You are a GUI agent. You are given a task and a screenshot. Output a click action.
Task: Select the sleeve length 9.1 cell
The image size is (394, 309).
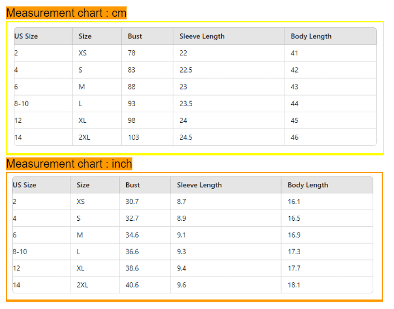coord(182,235)
